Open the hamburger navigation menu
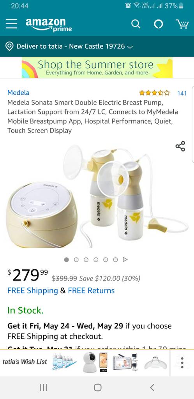This screenshot has width=194, height=399. click(12, 24)
